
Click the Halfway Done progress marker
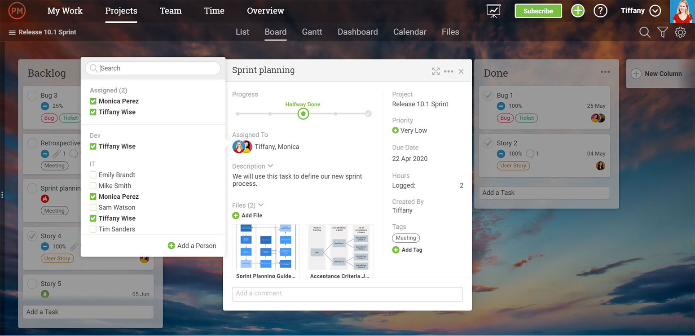tap(303, 114)
